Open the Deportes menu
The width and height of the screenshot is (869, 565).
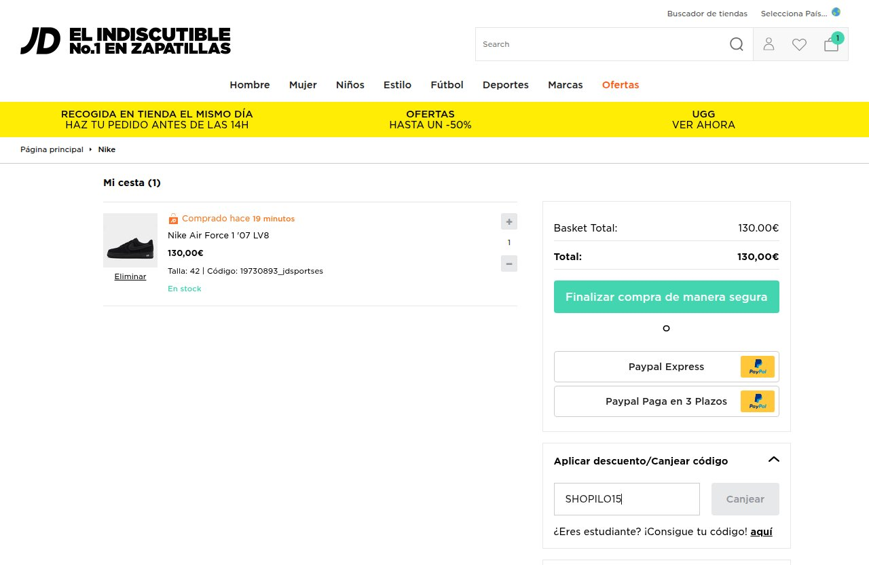pos(506,85)
